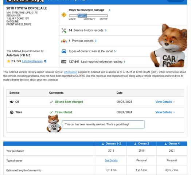Screen dimensions: 191x175
Task: Expand Minor to moderate damage chevron
Action: 110,10
